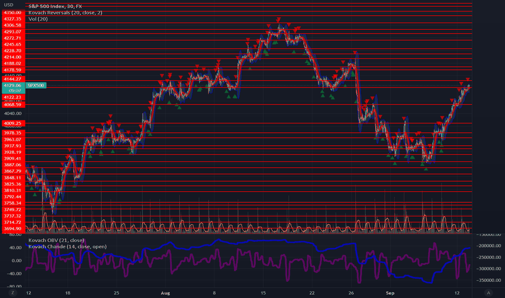
Task: Select the 4214.00 price level label
Action: tap(13, 57)
